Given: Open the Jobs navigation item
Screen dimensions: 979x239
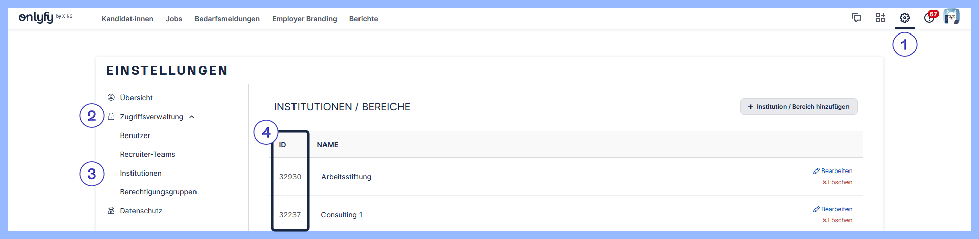Looking at the screenshot, I should coord(174,19).
